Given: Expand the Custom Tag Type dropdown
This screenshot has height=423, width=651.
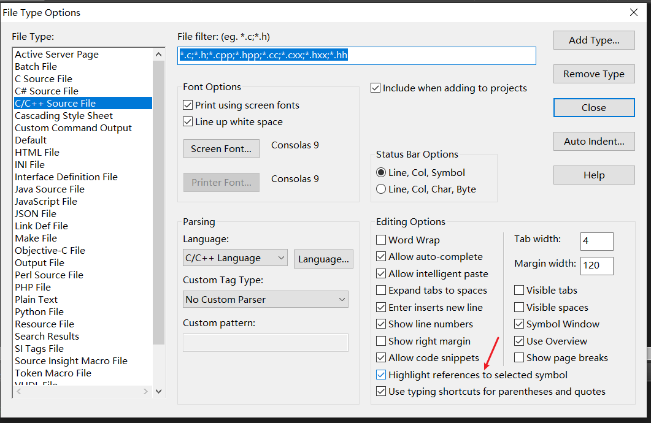Looking at the screenshot, I should (266, 299).
